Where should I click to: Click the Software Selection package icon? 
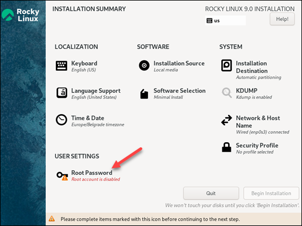(144, 94)
